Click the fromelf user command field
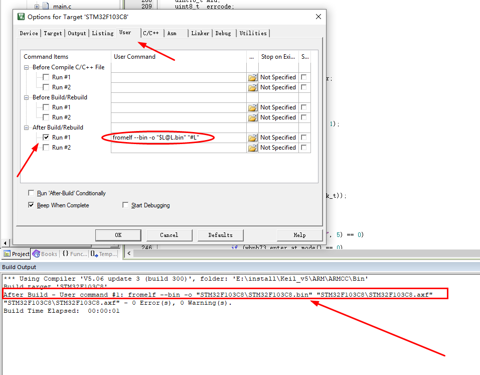Viewport: 480px width, 375px height. tap(179, 138)
